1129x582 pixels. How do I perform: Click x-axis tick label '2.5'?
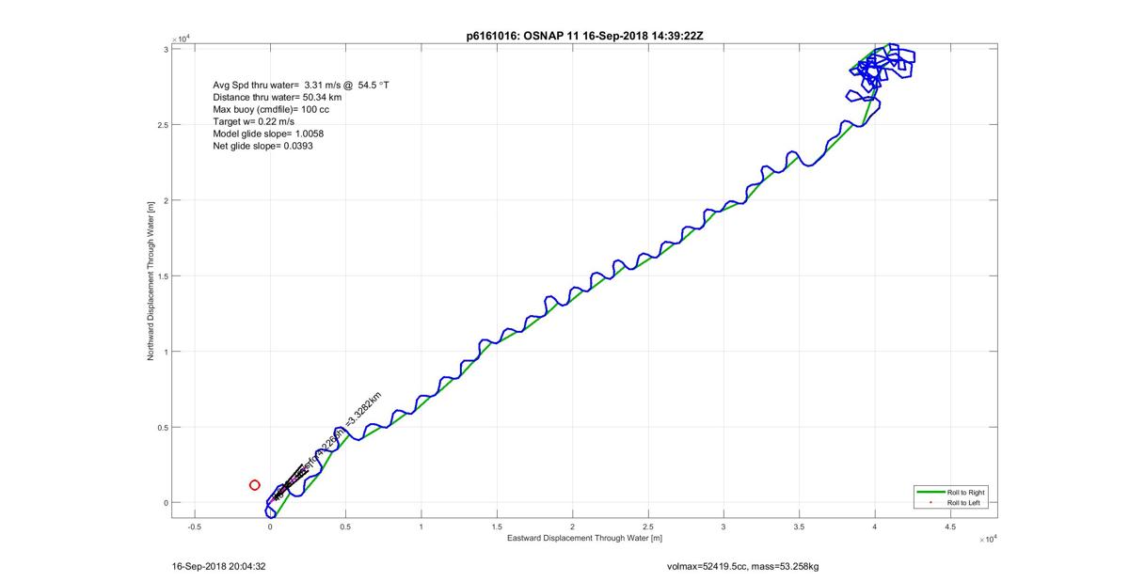tap(648, 527)
